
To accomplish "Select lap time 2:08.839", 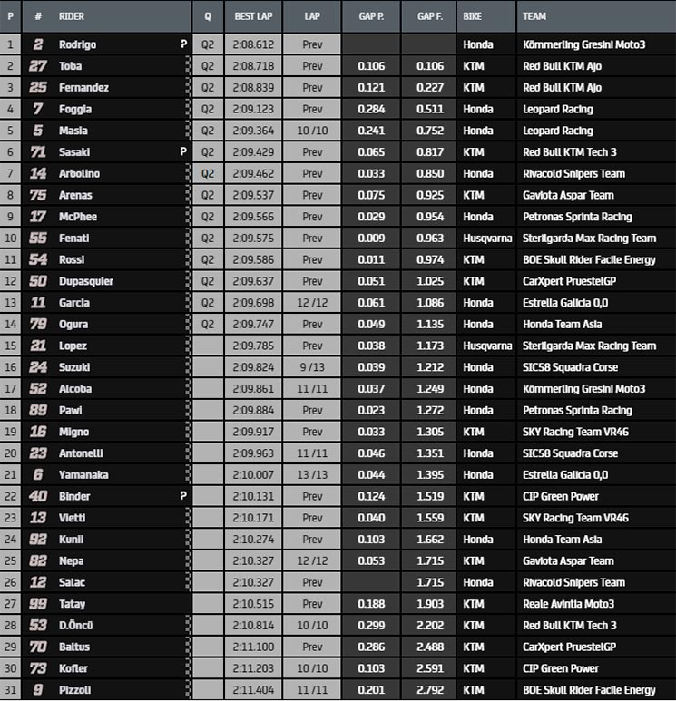I will (253, 88).
